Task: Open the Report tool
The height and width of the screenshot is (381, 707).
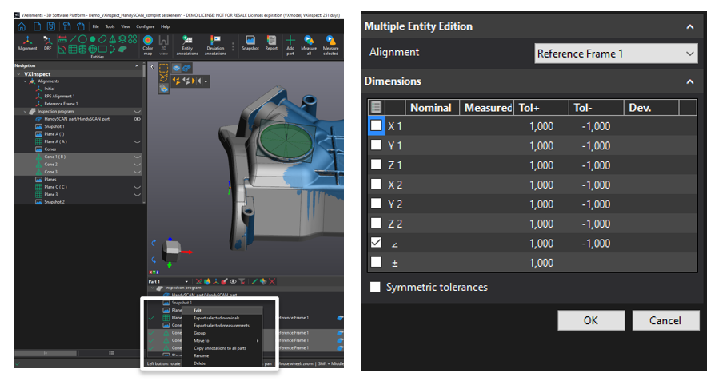Action: point(271,42)
